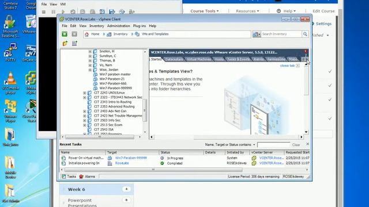Open PuTTY desktop shortcut
The width and height of the screenshot is (369, 207).
point(10,52)
